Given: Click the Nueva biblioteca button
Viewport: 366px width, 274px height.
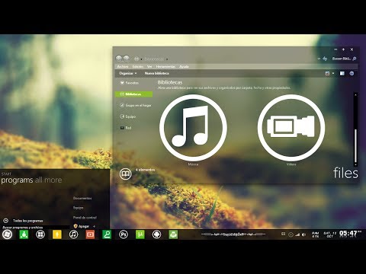Looking at the screenshot, I should pyautogui.click(x=156, y=73).
